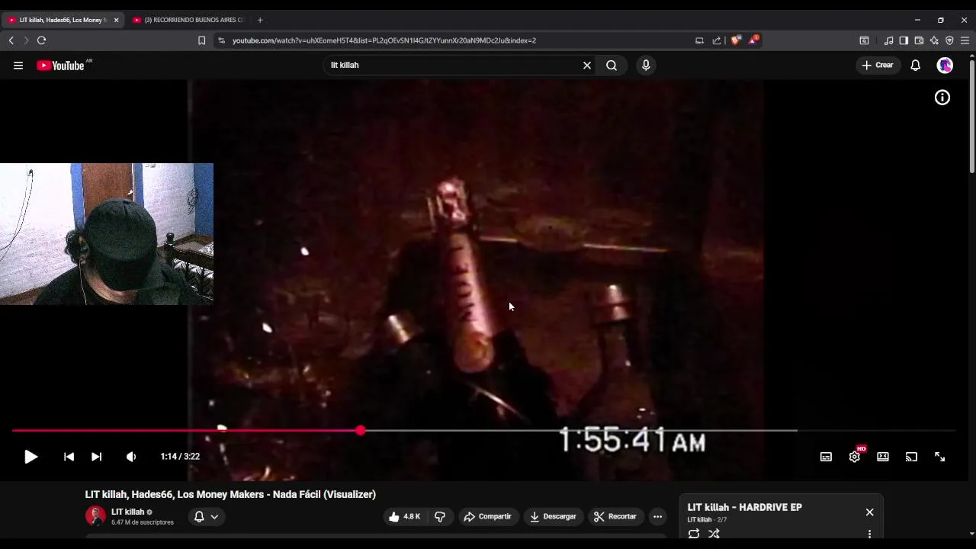
Task: Mute the video volume
Action: point(131,457)
